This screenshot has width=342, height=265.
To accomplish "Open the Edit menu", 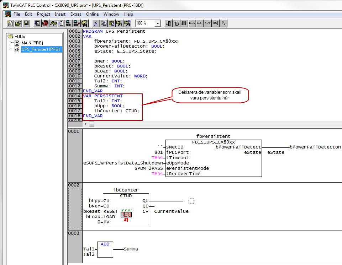I will coord(28,14).
